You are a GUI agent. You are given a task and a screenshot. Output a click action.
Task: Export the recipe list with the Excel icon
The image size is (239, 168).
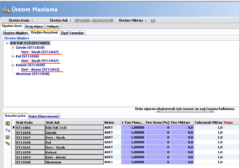[8, 137]
